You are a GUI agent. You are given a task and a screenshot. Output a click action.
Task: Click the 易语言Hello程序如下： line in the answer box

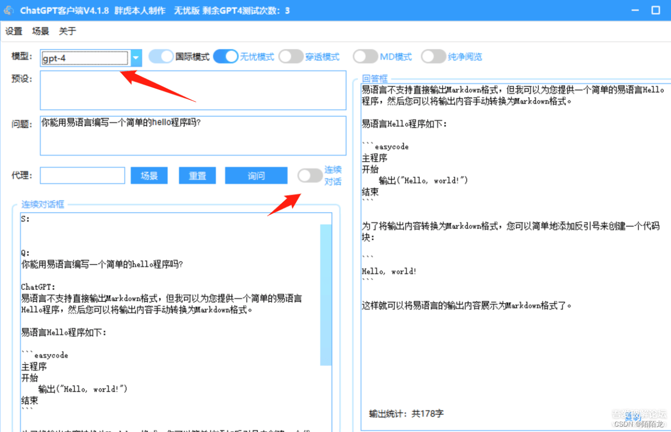(404, 124)
